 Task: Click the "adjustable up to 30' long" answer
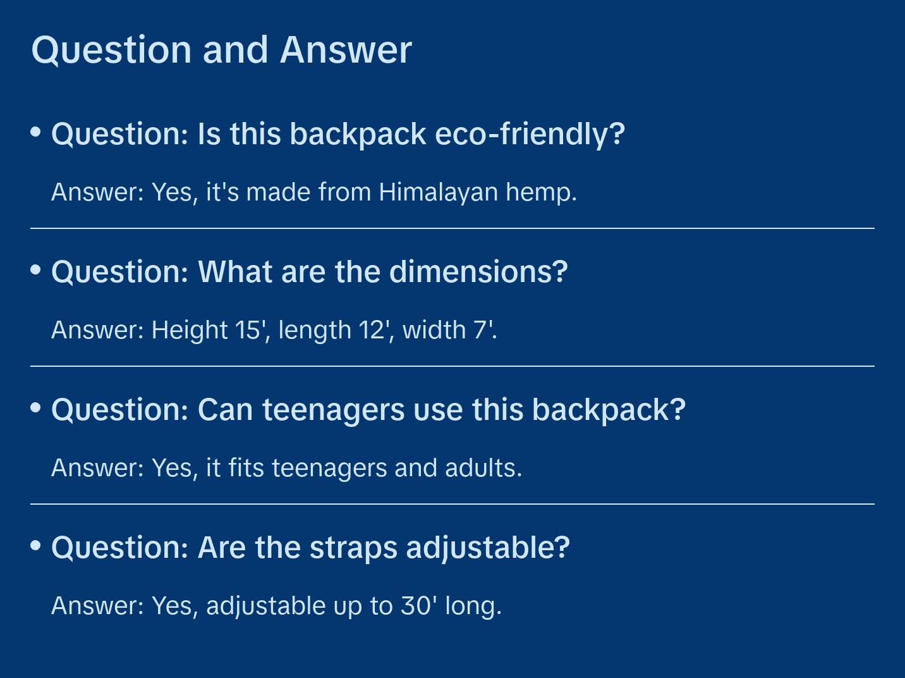pyautogui.click(x=276, y=605)
